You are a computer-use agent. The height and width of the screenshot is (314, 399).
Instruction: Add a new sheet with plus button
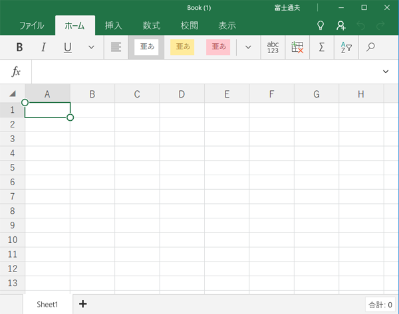pos(83,303)
